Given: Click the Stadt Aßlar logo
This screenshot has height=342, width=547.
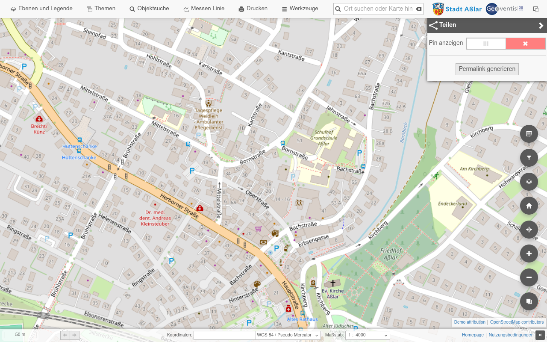Looking at the screenshot, I should 457,9.
